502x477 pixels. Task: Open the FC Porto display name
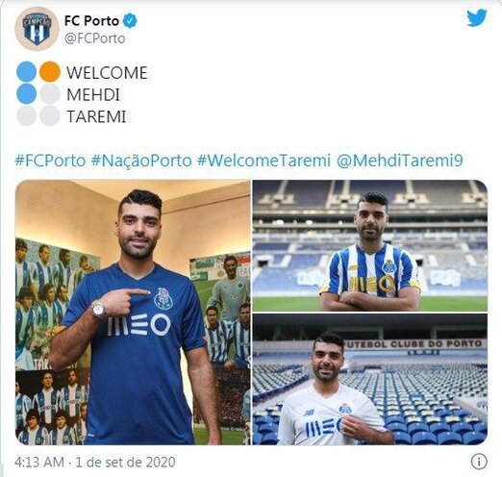pos(91,21)
